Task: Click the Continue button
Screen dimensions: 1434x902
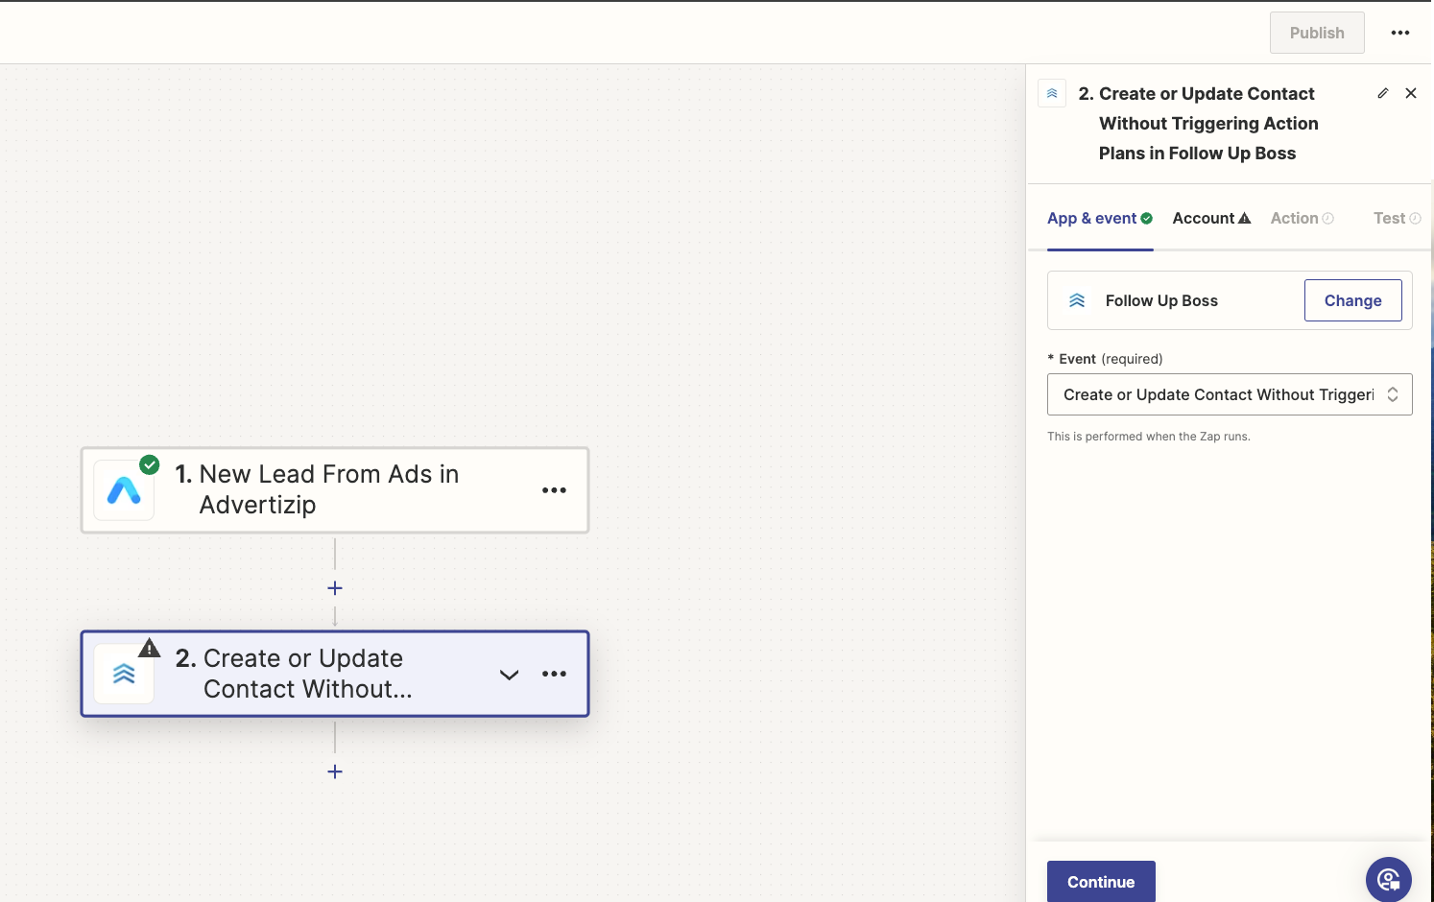Action: pyautogui.click(x=1100, y=881)
